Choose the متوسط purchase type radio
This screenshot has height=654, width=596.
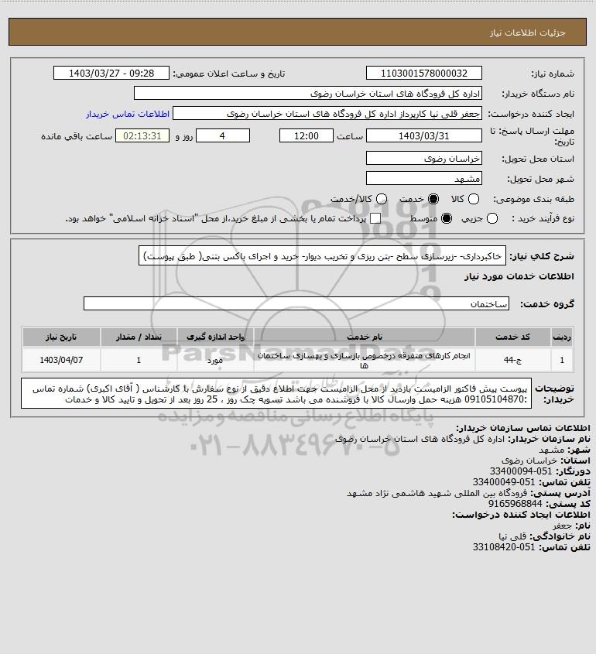pyautogui.click(x=447, y=218)
